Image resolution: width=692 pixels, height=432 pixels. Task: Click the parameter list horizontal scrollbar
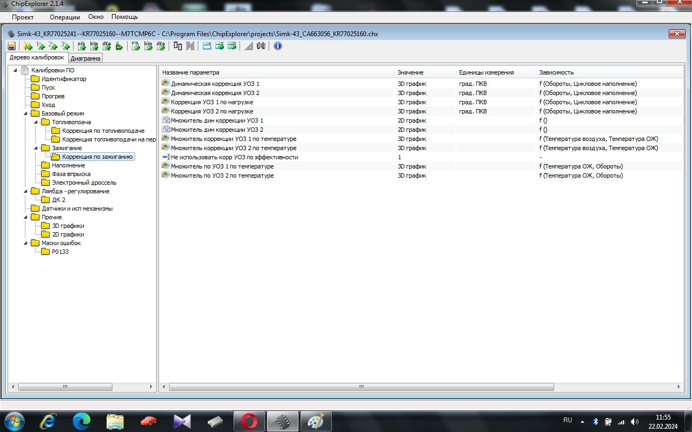click(x=361, y=387)
